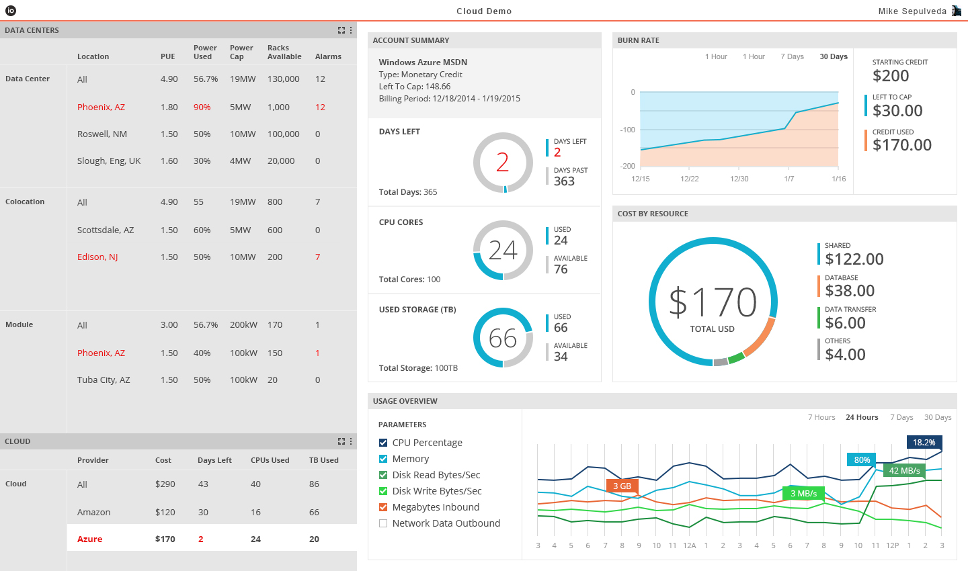Maximize the Cloud panel
This screenshot has height=571, width=968.
[341, 441]
